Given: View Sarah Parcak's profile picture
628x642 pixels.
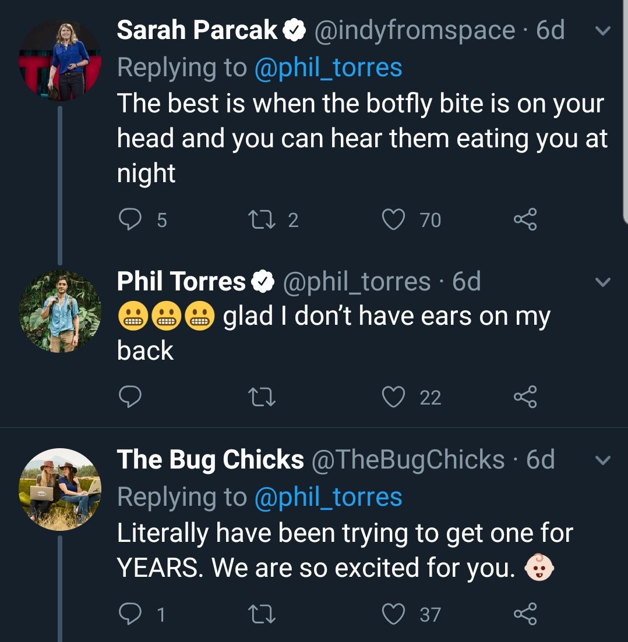Looking at the screenshot, I should tap(60, 61).
